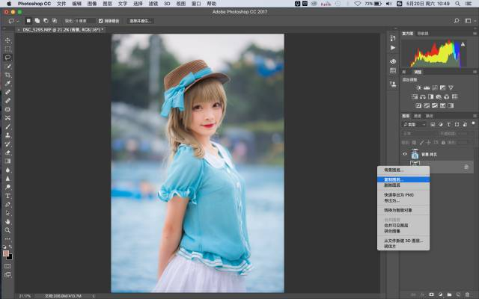This screenshot has width=479, height=299.
Task: Select the Zoom tool
Action: tap(7, 230)
